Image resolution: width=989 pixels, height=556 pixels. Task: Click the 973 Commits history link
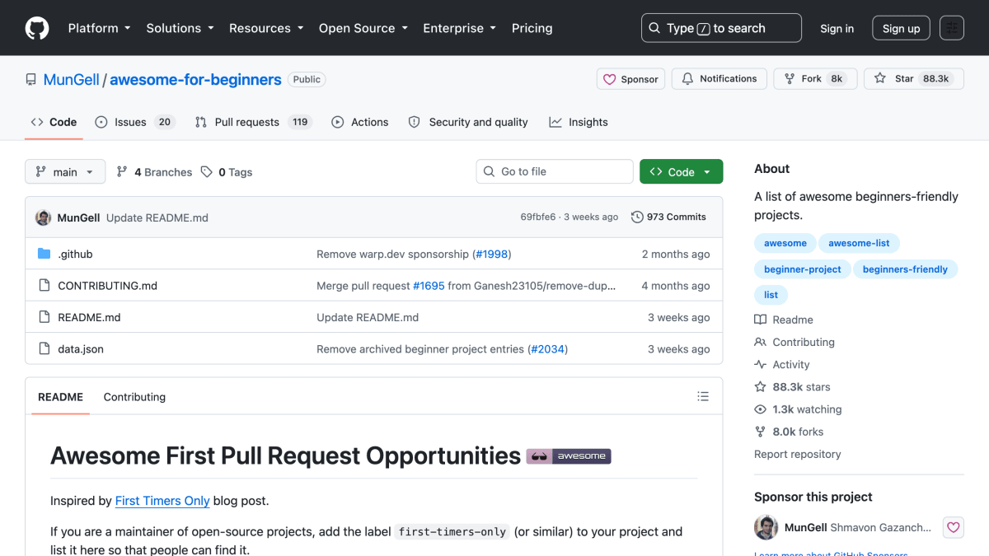(x=668, y=217)
